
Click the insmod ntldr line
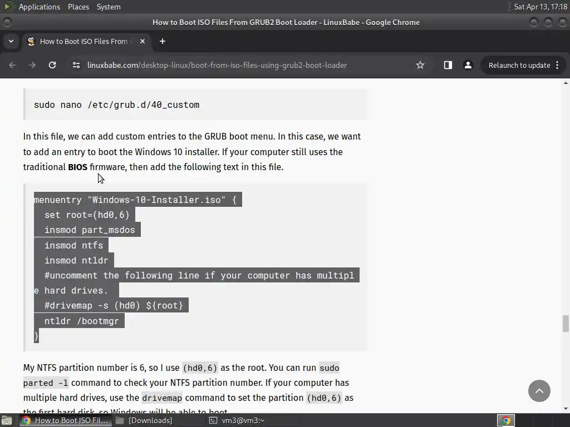point(76,260)
